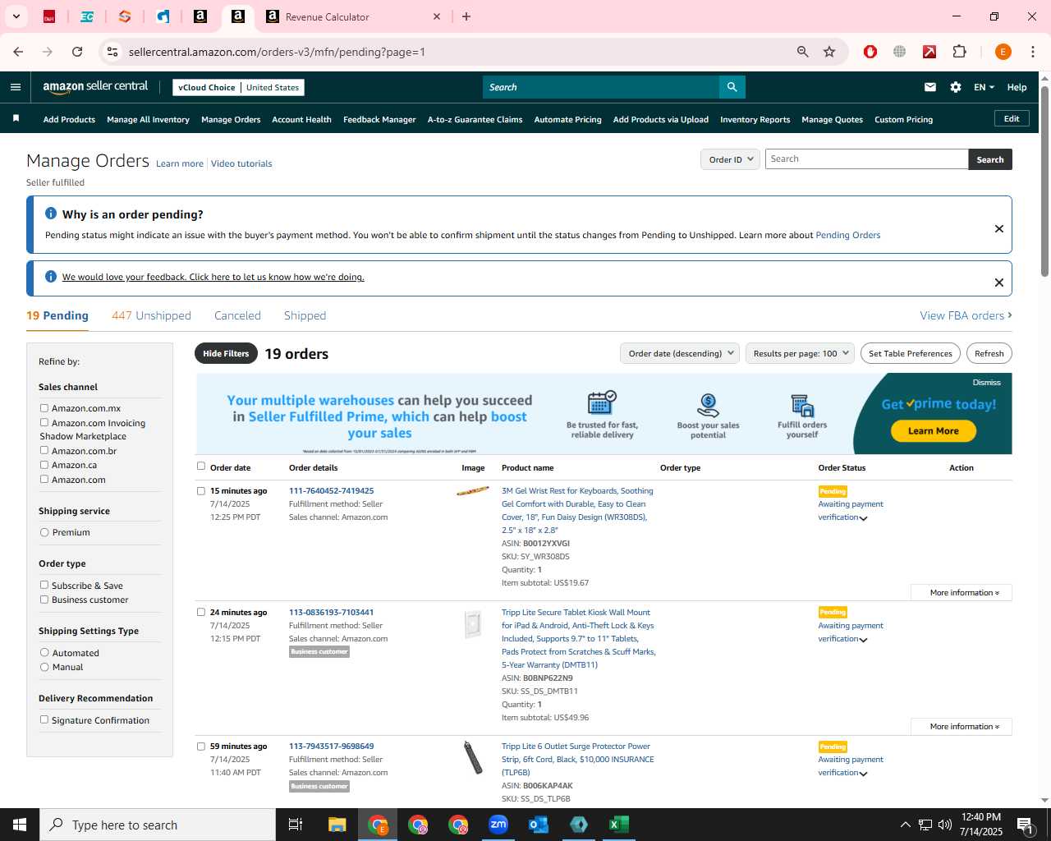This screenshot has height=841, width=1051.
Task: Open Account Health menu item
Action: [301, 119]
